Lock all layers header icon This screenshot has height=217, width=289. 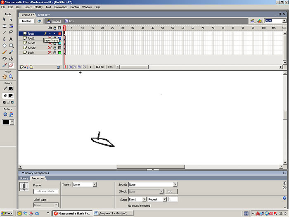point(55,28)
